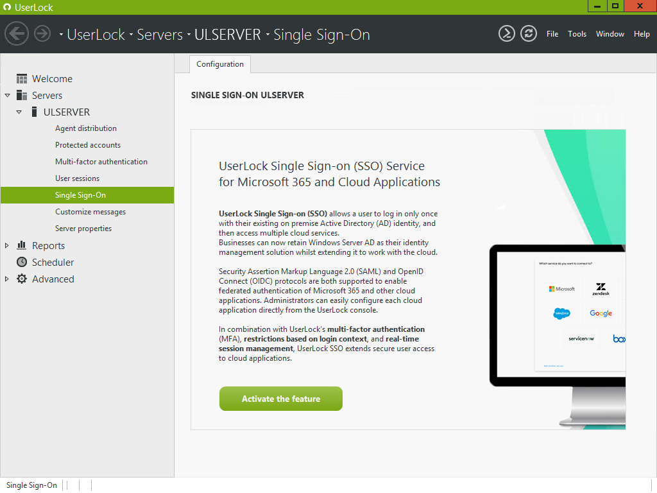Collapse the Servers tree node
Image resolution: width=657 pixels, height=493 pixels.
coord(6,95)
